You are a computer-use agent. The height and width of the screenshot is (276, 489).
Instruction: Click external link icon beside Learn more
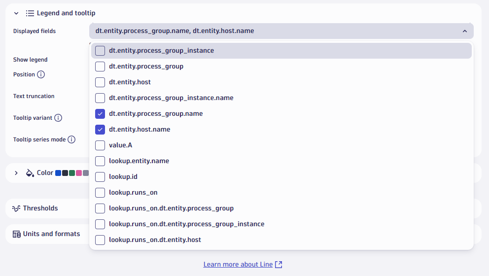[x=279, y=265]
